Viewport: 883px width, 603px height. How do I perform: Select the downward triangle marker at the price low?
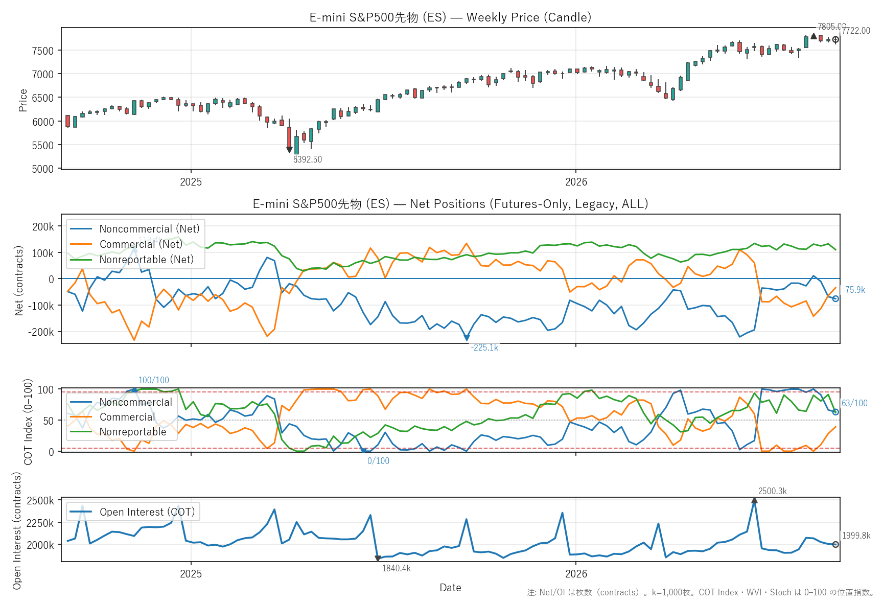[289, 150]
